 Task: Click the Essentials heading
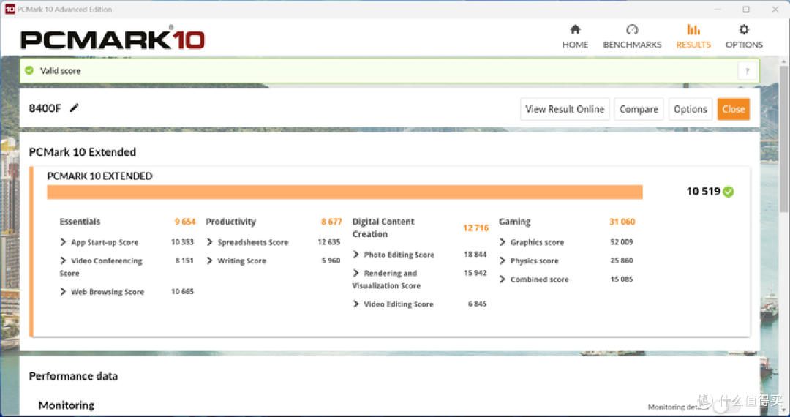pos(80,222)
